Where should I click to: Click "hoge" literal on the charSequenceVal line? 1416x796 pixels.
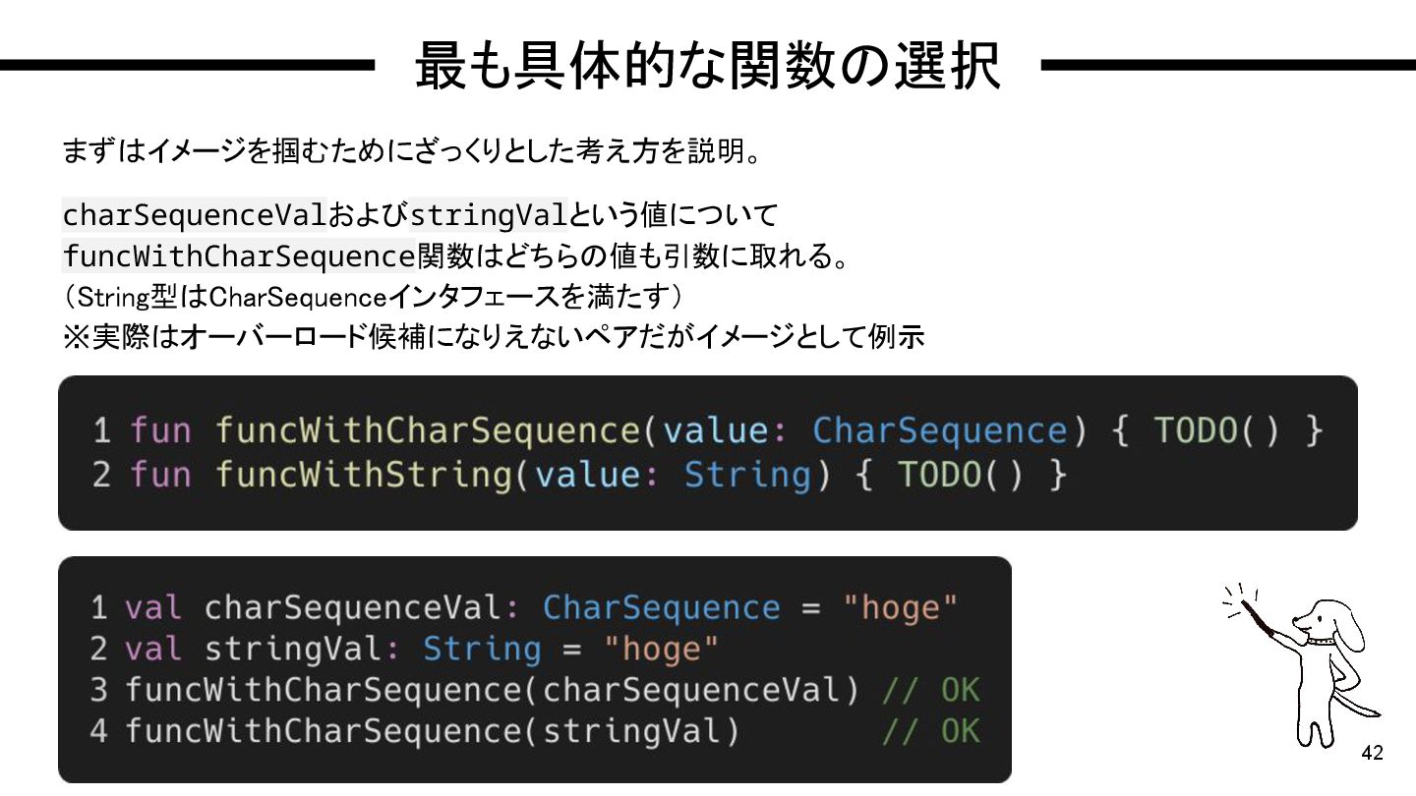point(900,607)
